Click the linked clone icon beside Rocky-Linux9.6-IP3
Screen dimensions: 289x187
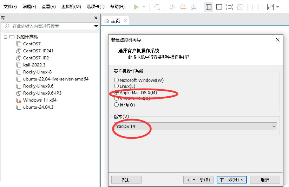(18, 93)
